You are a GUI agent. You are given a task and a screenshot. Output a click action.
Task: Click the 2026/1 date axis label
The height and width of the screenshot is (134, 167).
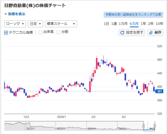pos(62,117)
